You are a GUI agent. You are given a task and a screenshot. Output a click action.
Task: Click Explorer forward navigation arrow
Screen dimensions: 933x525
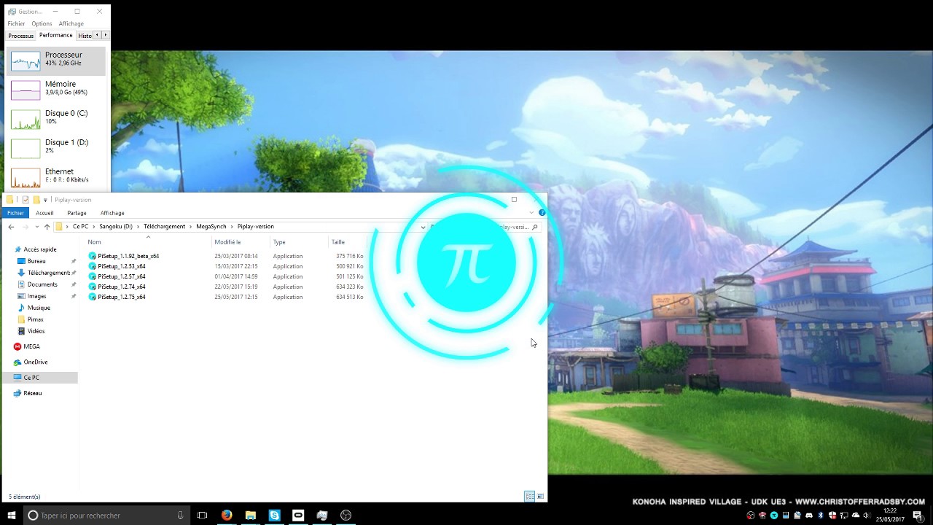click(x=26, y=227)
